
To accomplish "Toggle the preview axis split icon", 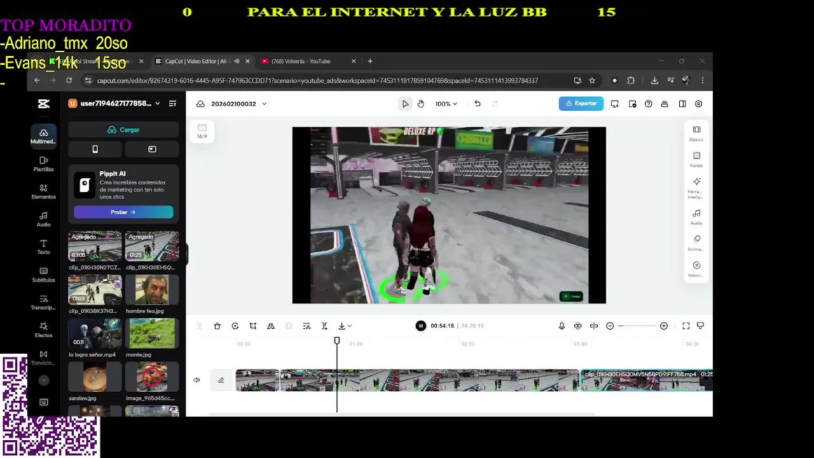I will point(594,326).
